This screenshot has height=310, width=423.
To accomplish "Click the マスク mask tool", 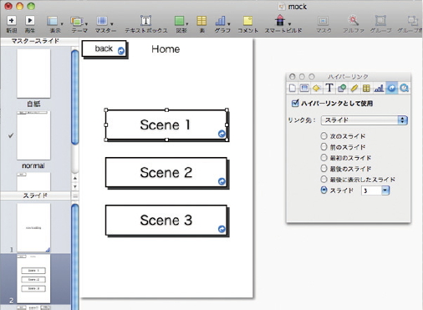I will [324, 24].
